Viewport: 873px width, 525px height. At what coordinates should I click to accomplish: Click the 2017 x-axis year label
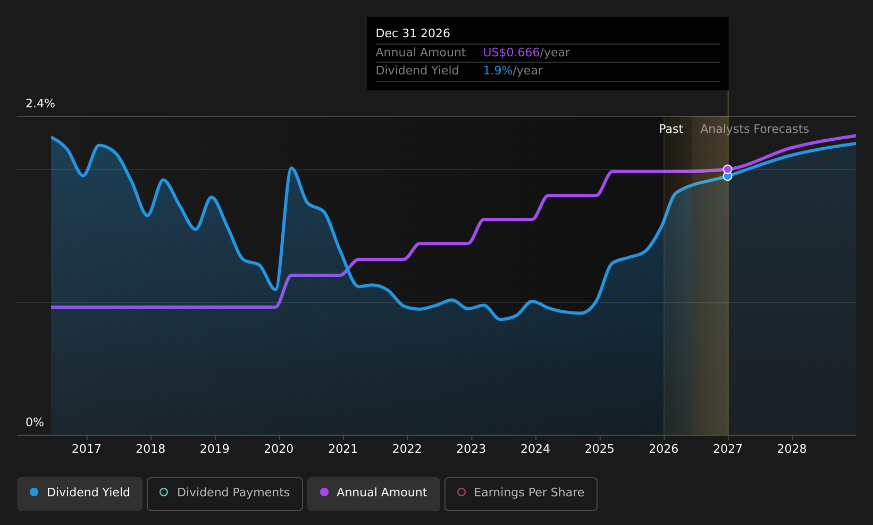pyautogui.click(x=87, y=449)
